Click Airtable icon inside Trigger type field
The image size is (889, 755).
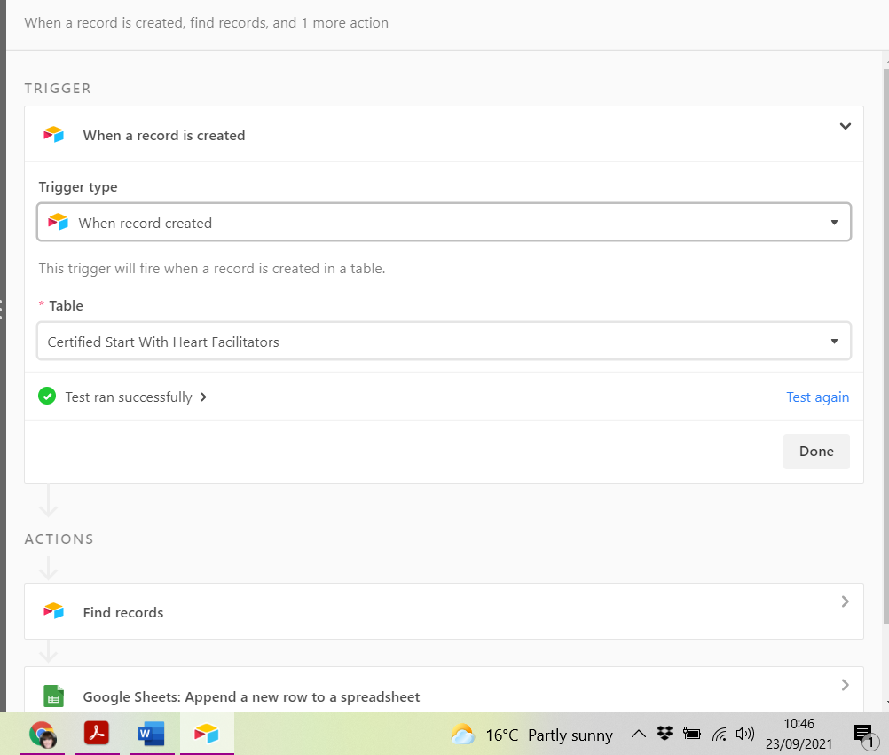pos(58,222)
